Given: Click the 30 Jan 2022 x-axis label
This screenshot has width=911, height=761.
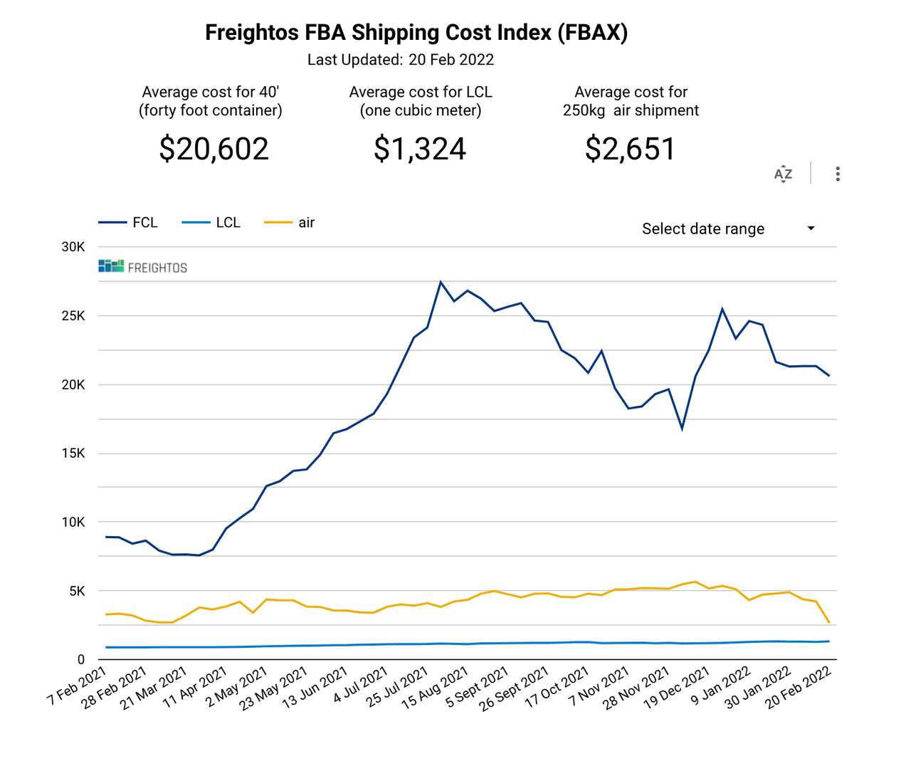Looking at the screenshot, I should coord(758,687).
